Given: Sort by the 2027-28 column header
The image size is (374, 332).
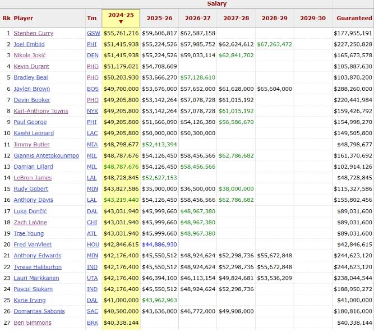Looking at the screenshot, I should 236,18.
